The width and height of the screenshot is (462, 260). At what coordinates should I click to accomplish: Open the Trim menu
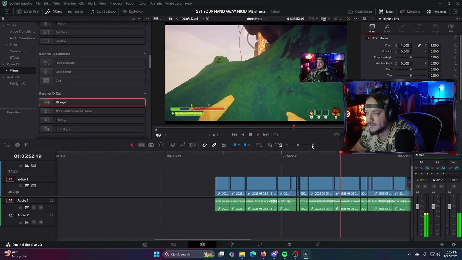pyautogui.click(x=56, y=3)
